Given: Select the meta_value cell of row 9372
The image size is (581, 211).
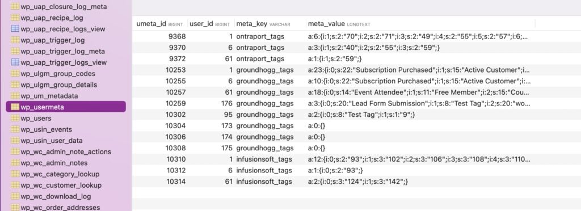Looking at the screenshot, I should coord(335,59).
